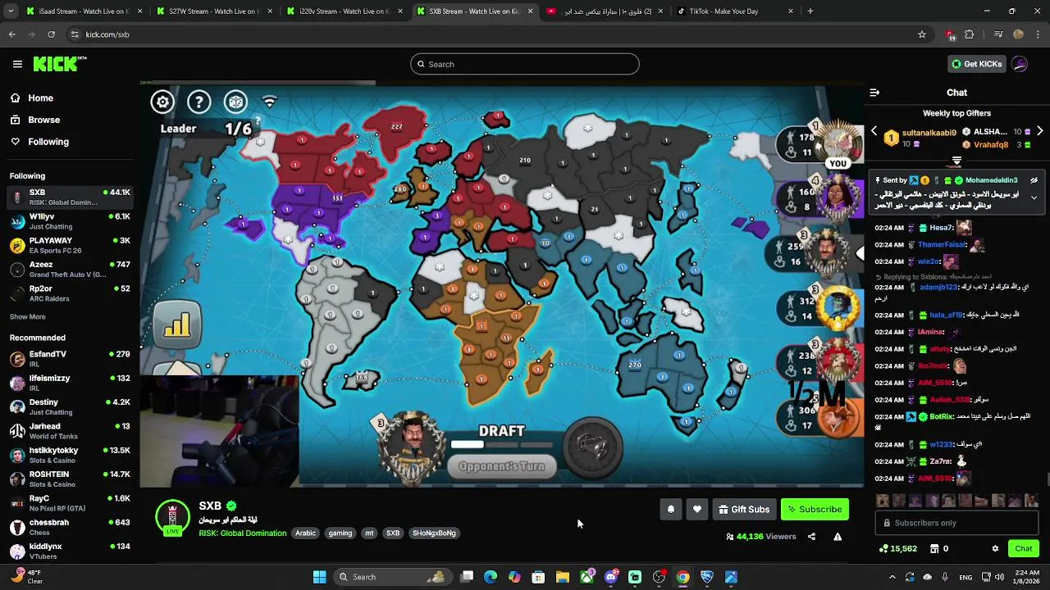
Task: Open PLAYAWAY channel in Following list
Action: (70, 245)
